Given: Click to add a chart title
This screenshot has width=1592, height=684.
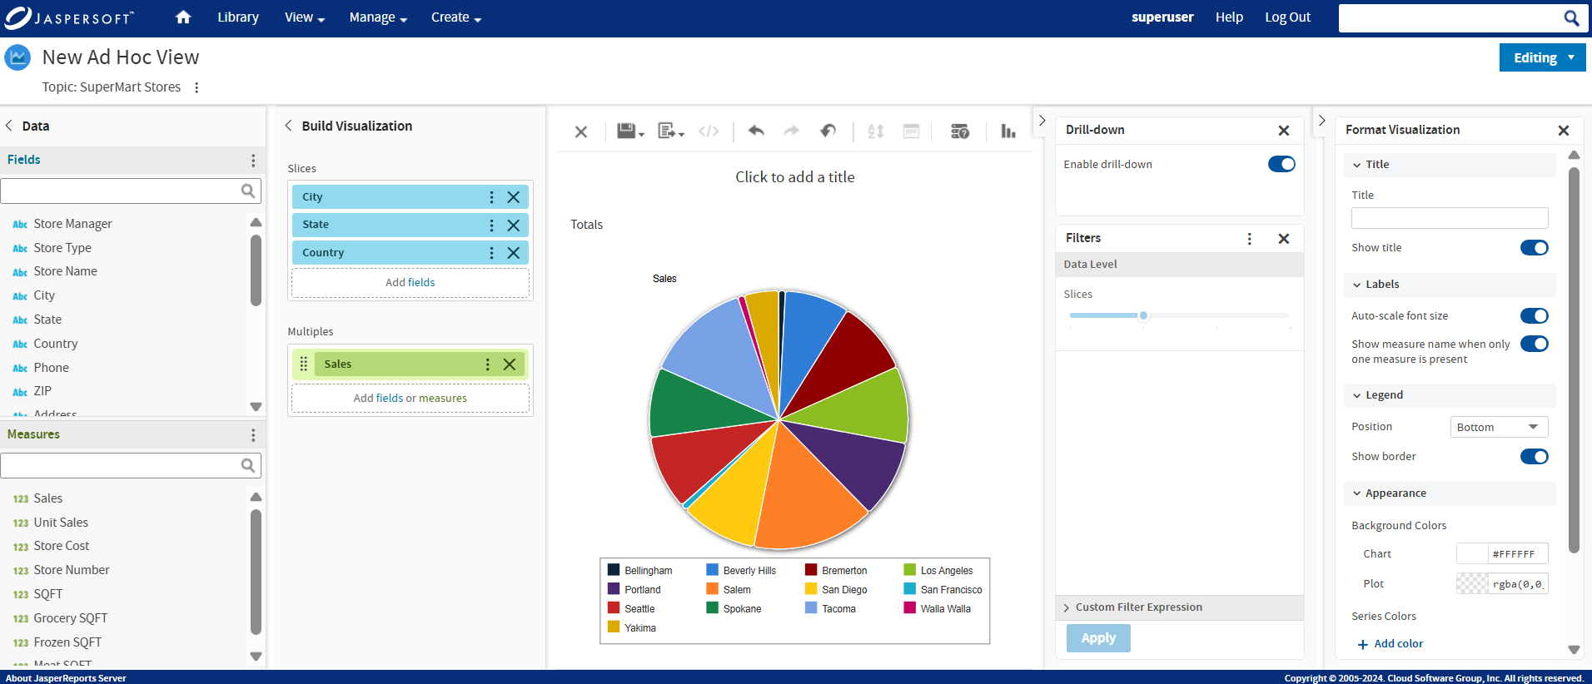Looking at the screenshot, I should (x=795, y=177).
